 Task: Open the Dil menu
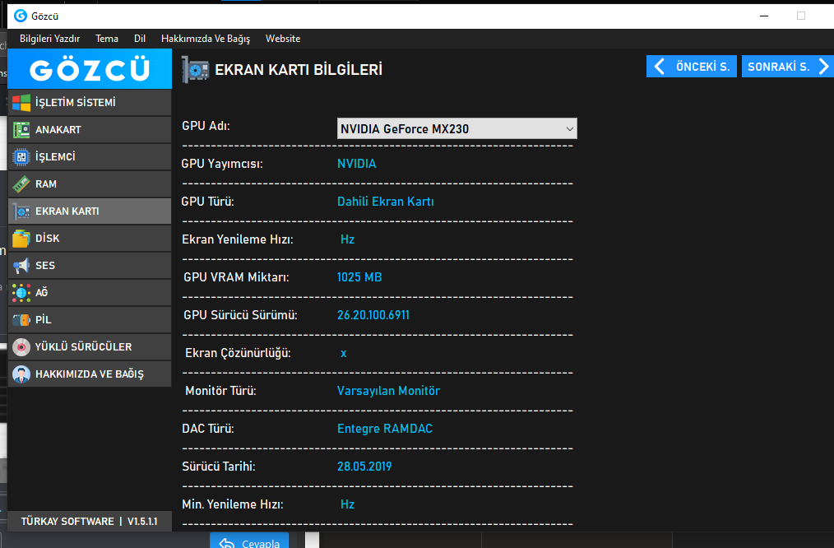pos(140,39)
